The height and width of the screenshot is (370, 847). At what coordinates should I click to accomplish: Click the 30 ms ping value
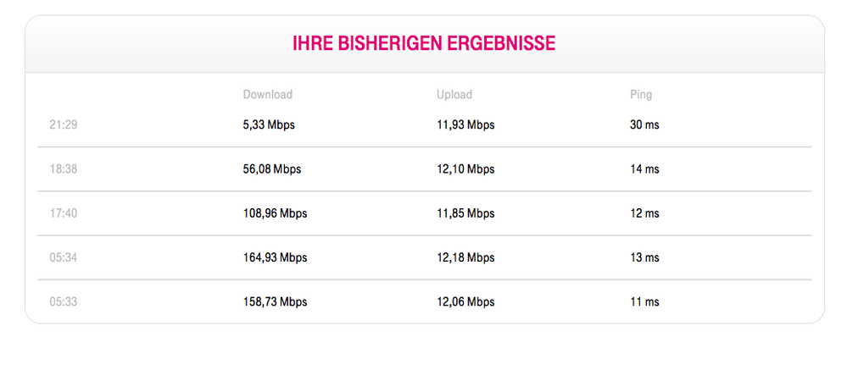[x=644, y=125]
